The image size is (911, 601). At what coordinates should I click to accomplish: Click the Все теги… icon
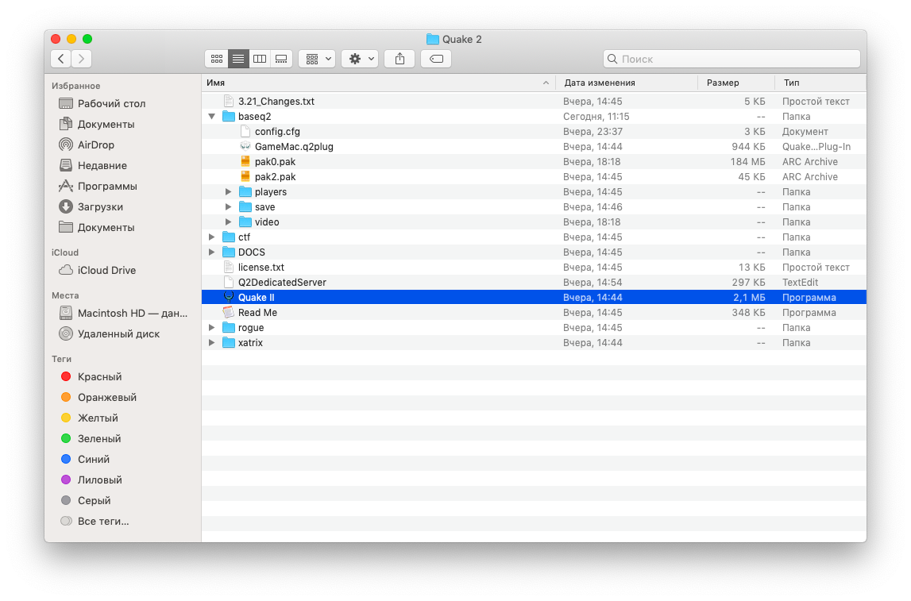pyautogui.click(x=66, y=522)
